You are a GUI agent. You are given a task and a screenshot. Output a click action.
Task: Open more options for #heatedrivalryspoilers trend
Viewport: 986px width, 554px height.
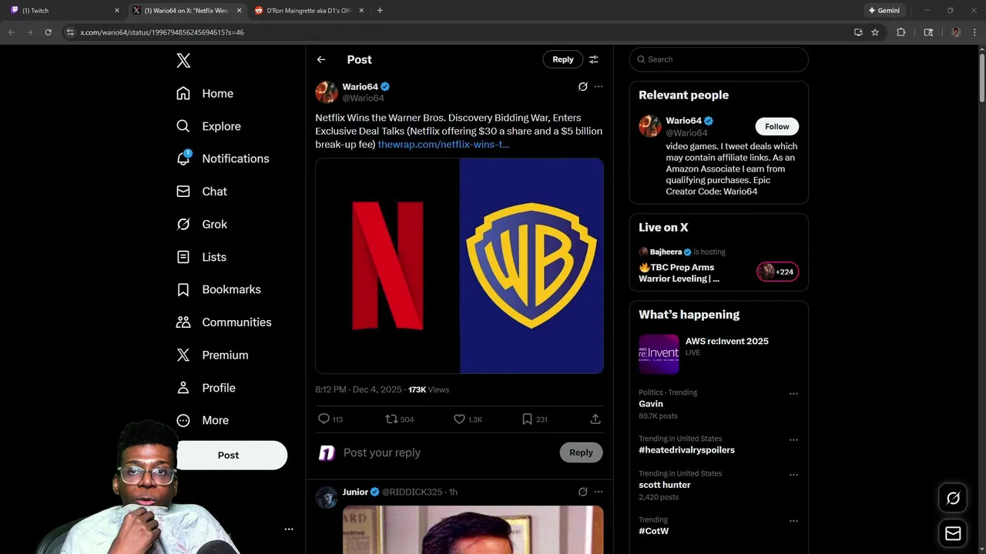pyautogui.click(x=793, y=439)
